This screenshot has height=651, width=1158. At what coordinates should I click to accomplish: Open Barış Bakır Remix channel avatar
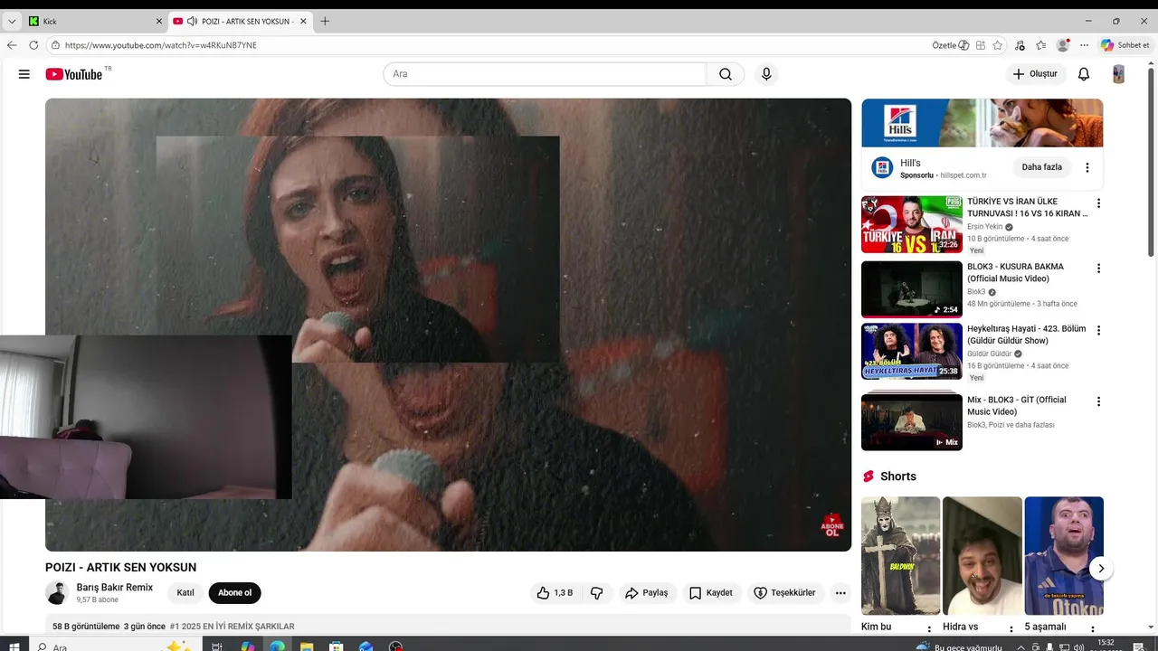coord(57,593)
